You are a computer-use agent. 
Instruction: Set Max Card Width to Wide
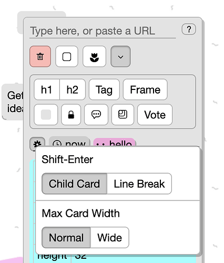(110, 238)
